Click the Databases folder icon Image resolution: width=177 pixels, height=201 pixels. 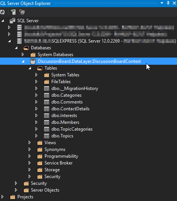26,48
